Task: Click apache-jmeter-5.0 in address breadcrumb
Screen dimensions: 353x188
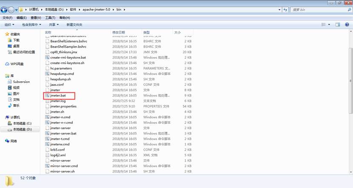Action: coord(97,9)
